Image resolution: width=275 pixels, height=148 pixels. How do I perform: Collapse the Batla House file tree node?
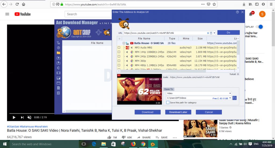pos(124,43)
